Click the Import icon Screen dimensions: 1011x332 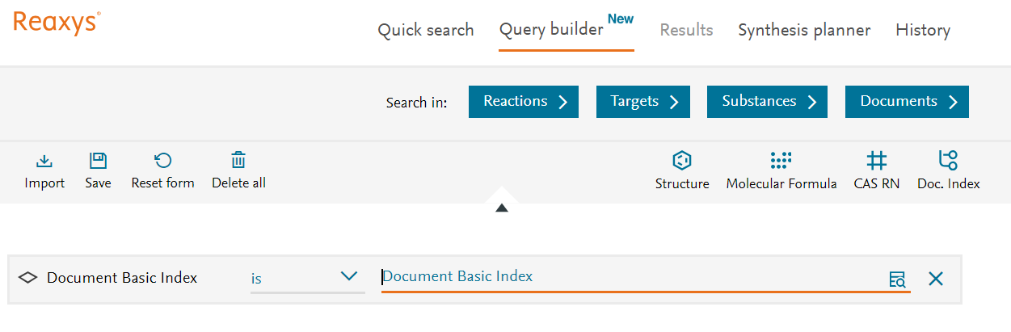click(44, 160)
